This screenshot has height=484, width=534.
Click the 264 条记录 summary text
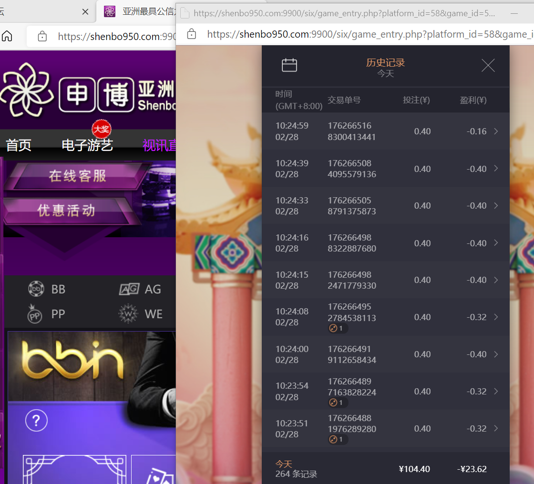tap(296, 474)
